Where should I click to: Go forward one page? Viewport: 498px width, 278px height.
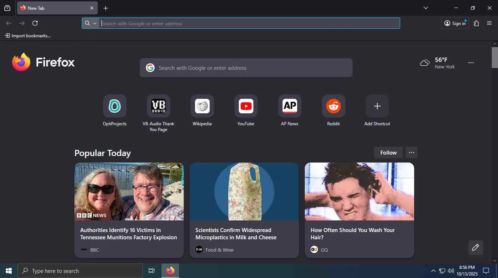point(22,23)
